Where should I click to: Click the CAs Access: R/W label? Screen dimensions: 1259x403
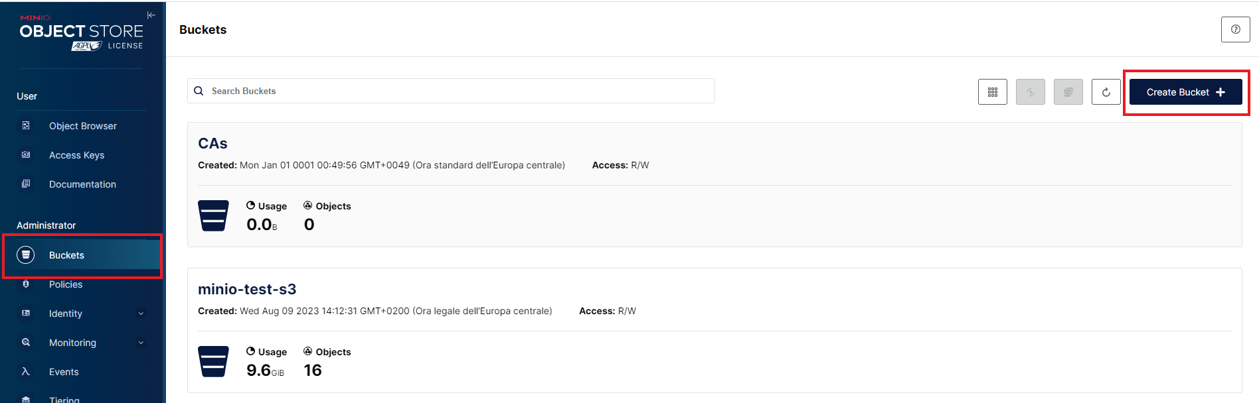click(620, 165)
